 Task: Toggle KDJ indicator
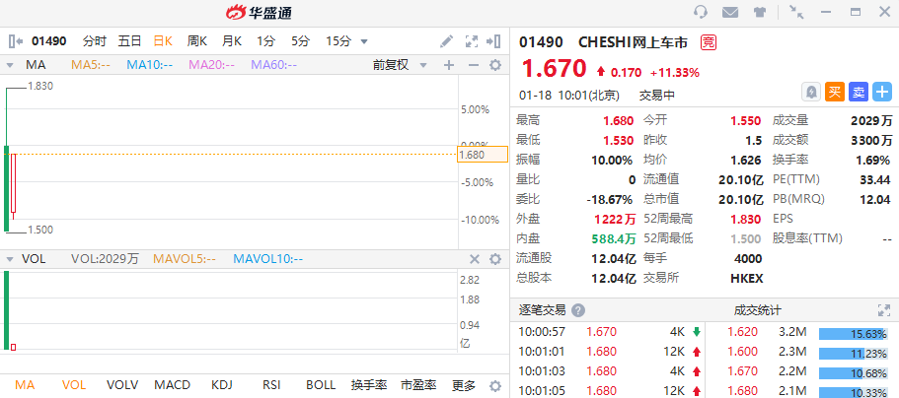point(222,385)
